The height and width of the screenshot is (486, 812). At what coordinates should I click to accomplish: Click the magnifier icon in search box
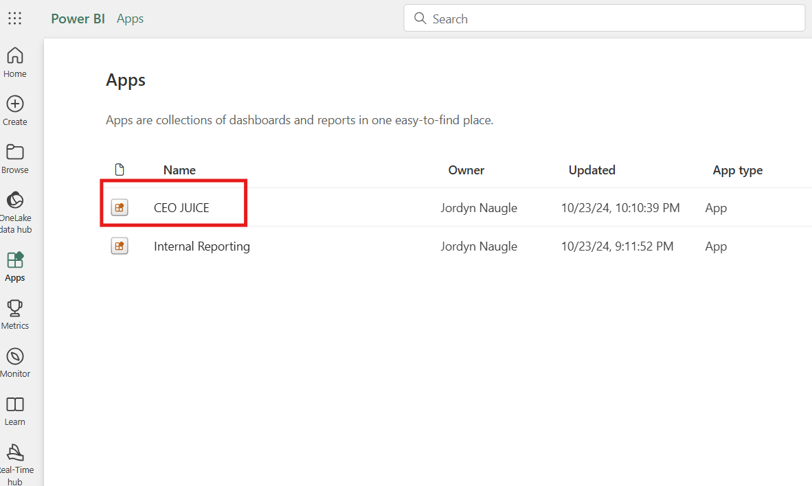pos(420,19)
